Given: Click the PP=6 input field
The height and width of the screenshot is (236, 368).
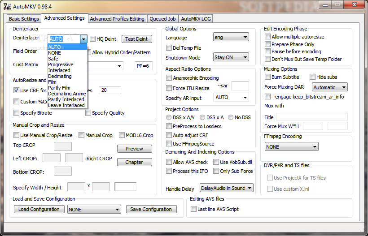Looking at the screenshot, I should coord(144,66).
